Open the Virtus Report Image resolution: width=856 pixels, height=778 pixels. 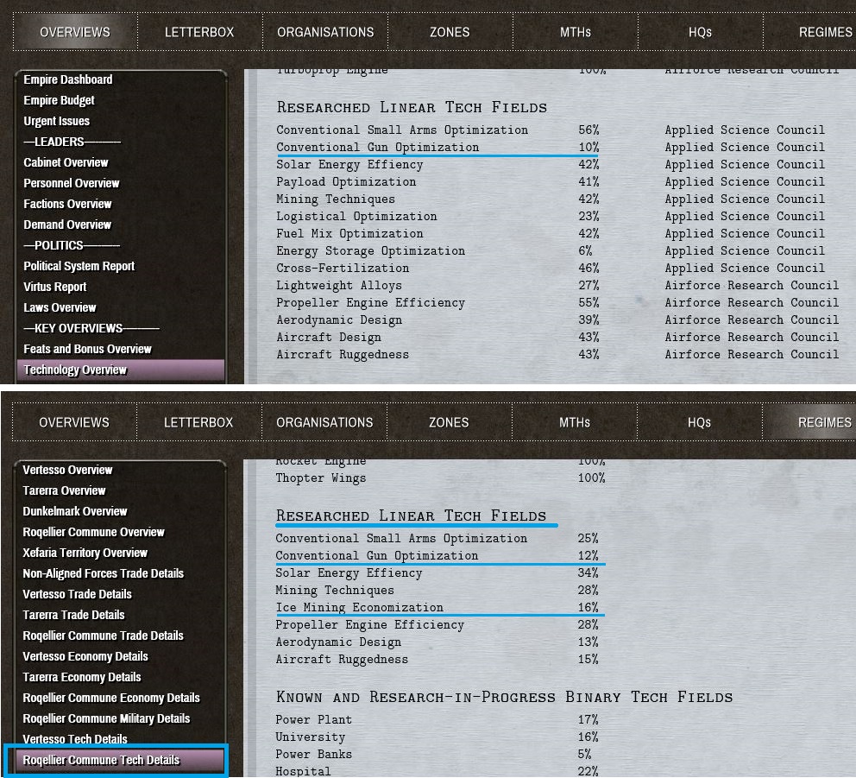pyautogui.click(x=54, y=288)
